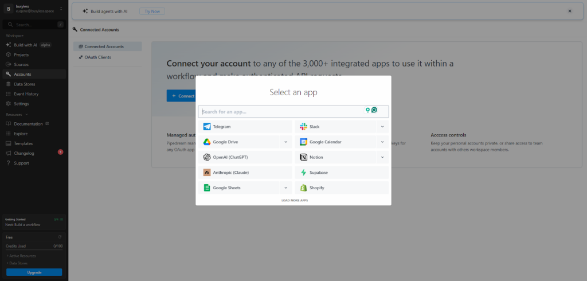Pick the OpenAI (ChatGPT) icon

click(207, 157)
